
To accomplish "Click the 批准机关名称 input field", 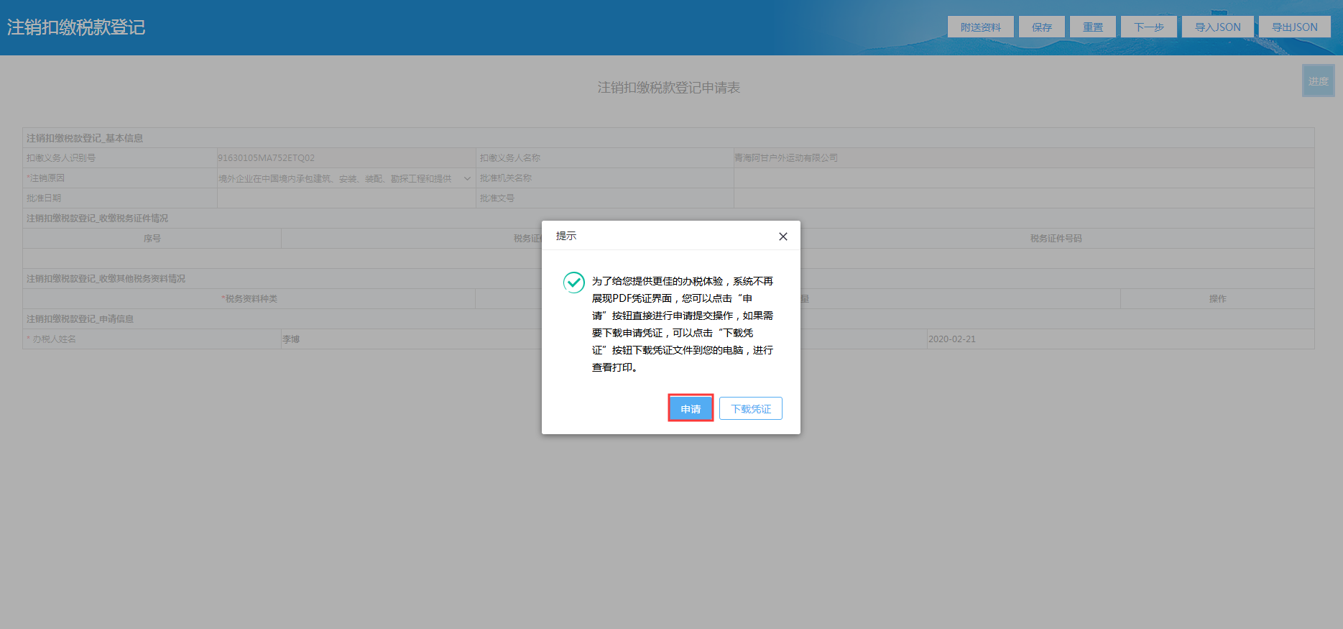I will pyautogui.click(x=1024, y=178).
